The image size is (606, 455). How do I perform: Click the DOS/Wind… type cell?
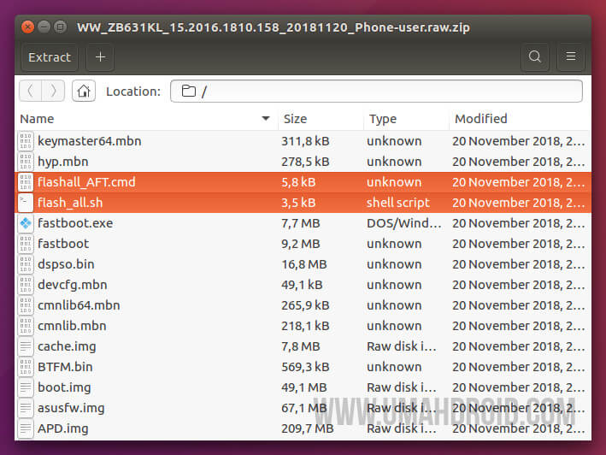pyautogui.click(x=404, y=223)
